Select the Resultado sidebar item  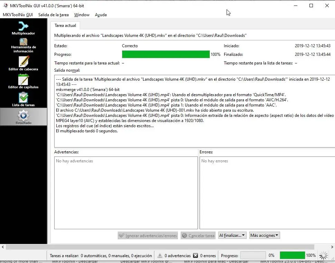pos(23,117)
